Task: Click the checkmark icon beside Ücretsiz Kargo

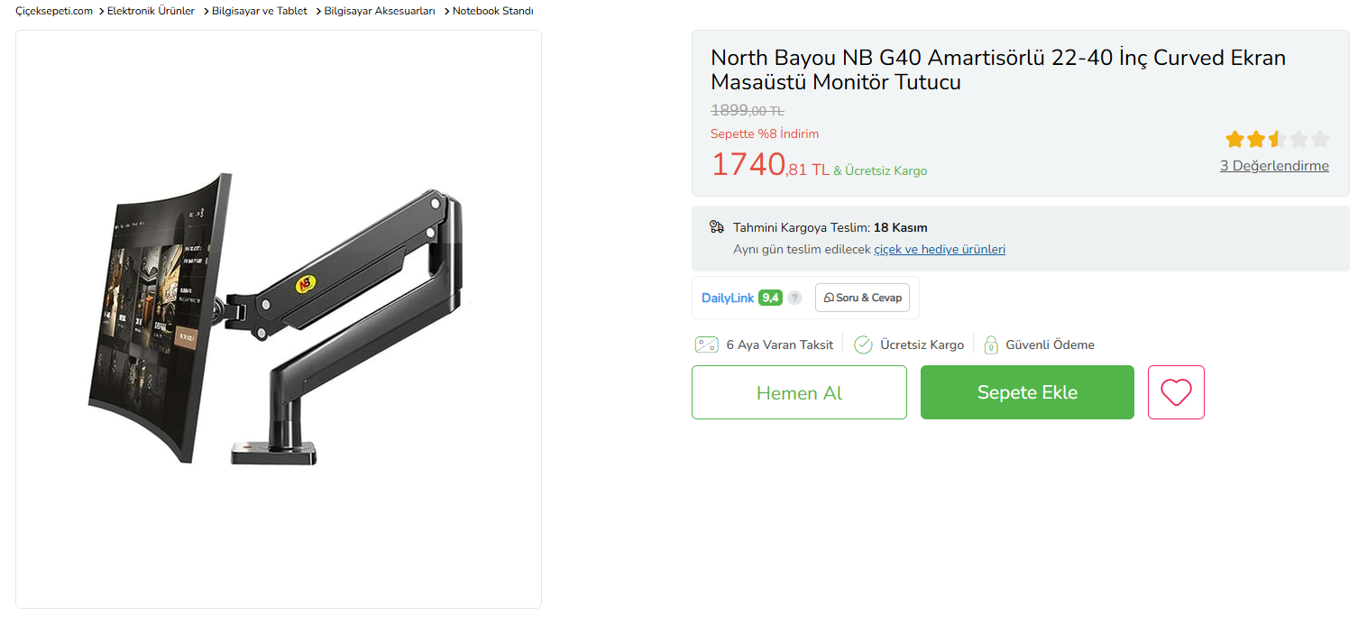Action: [863, 345]
